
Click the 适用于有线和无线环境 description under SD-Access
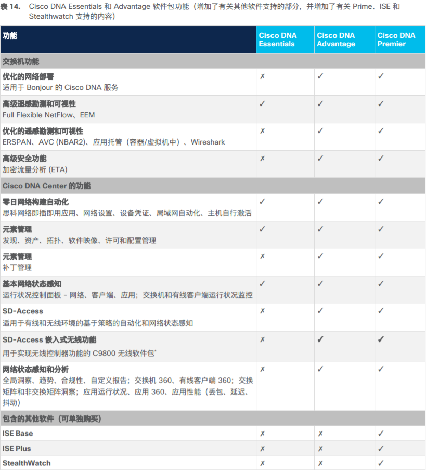(98, 323)
